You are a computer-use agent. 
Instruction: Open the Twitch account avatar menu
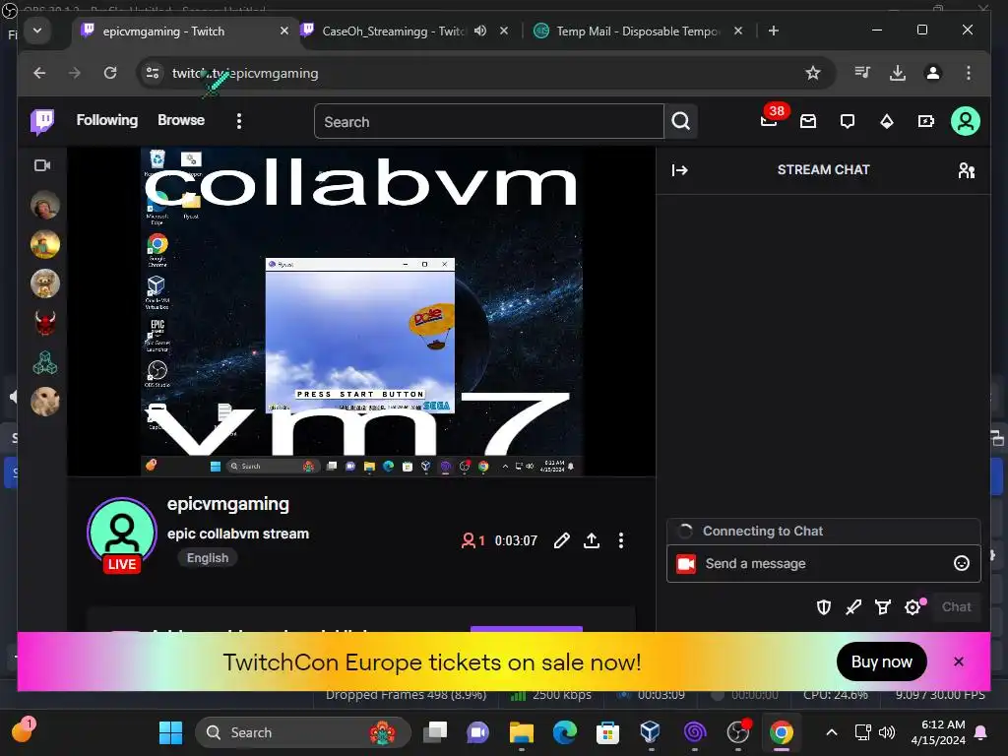click(965, 121)
